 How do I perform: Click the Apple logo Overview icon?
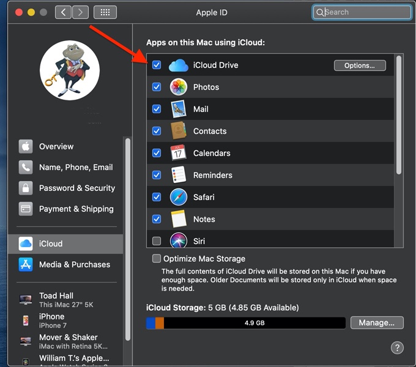[x=26, y=146]
